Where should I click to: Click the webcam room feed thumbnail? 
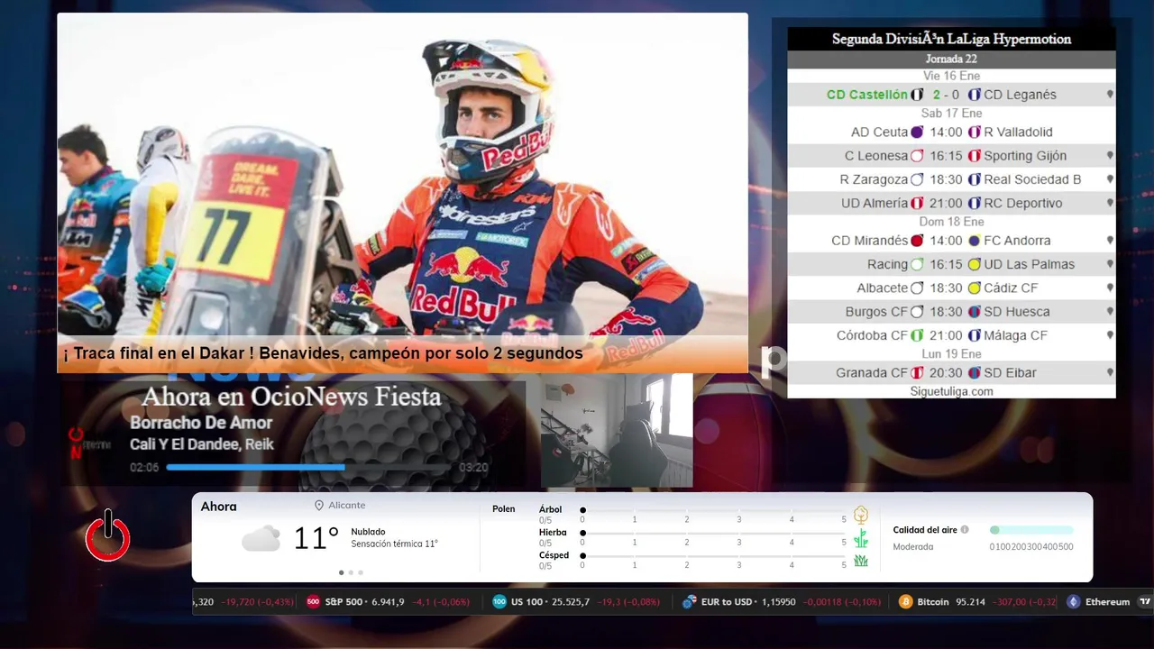click(617, 431)
